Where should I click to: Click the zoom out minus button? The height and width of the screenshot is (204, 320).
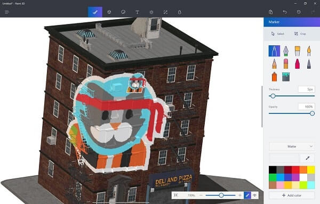tap(201, 195)
